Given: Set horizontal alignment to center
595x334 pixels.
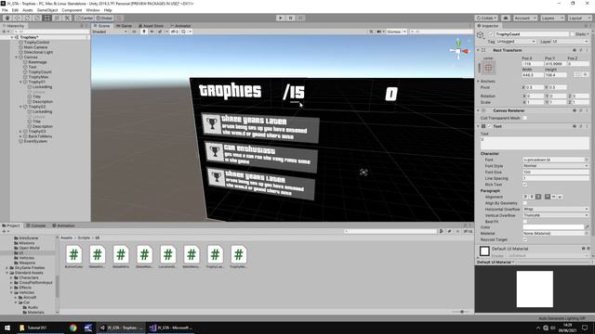Looking at the screenshot, I should 532,197.
